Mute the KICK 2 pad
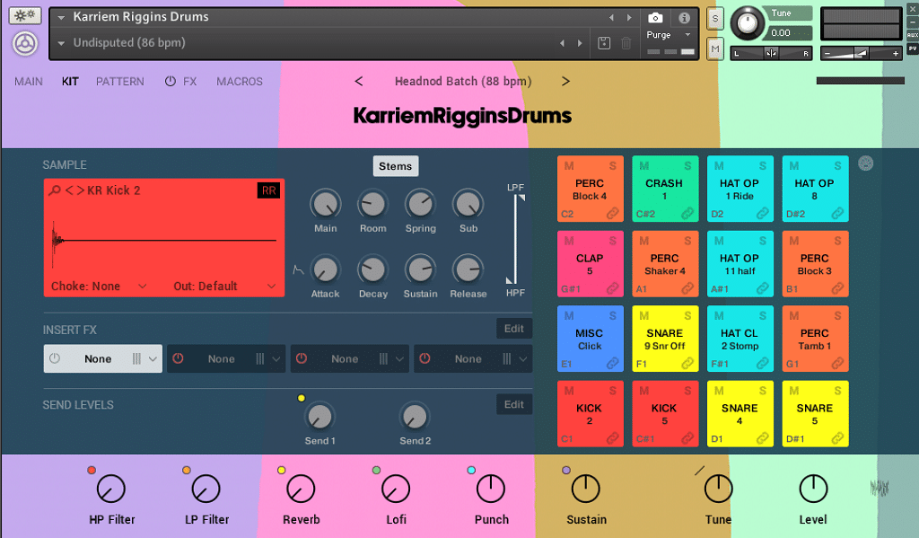Viewport: 919px width, 538px height. point(568,391)
